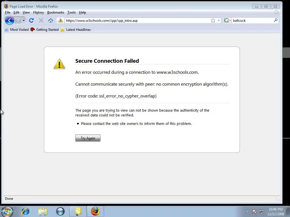Image resolution: width=290 pixels, height=217 pixels.
Task: Click the Firefox logo in title bar
Action: 6,6
